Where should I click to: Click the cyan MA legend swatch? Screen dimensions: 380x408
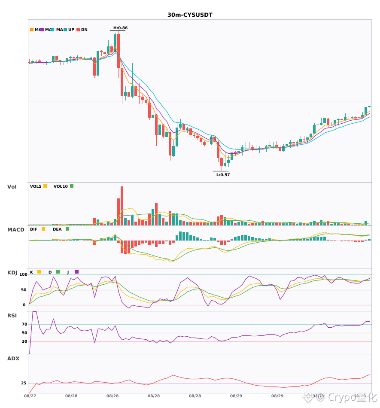(52, 30)
